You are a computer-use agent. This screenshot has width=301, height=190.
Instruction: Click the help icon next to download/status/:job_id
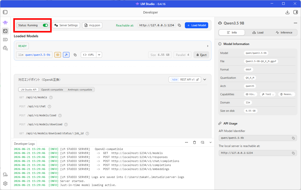tap(87, 133)
